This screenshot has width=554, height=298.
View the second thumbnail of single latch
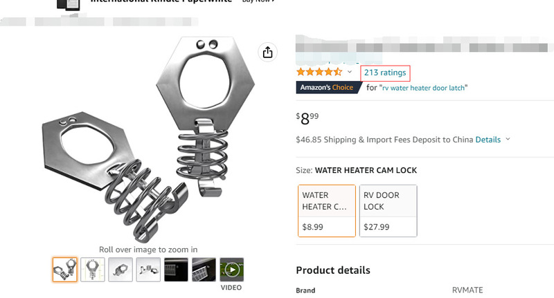pos(93,269)
